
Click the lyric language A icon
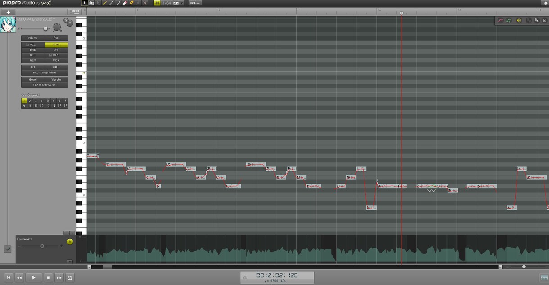tap(537, 20)
